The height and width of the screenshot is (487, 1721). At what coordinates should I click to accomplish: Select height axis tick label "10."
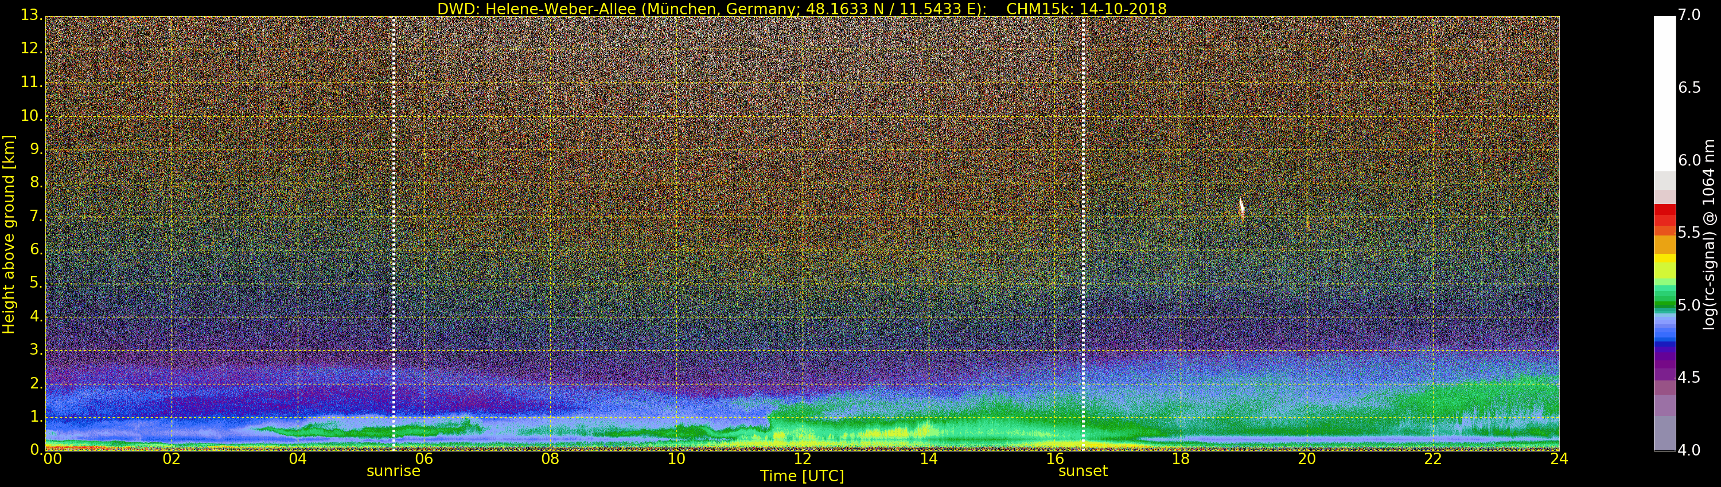point(32,116)
